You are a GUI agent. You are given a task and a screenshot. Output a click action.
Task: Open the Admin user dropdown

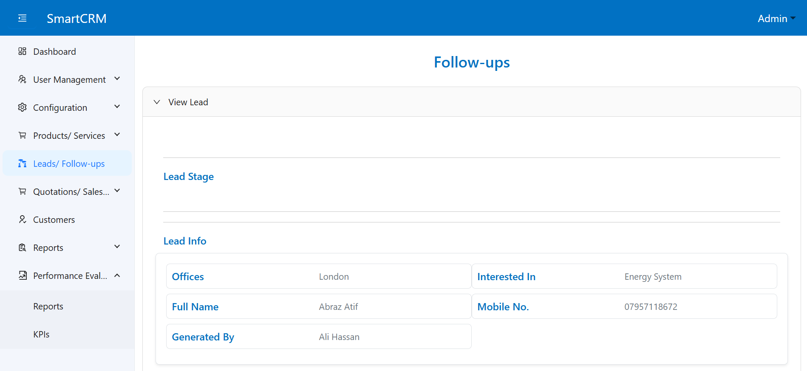click(x=776, y=19)
